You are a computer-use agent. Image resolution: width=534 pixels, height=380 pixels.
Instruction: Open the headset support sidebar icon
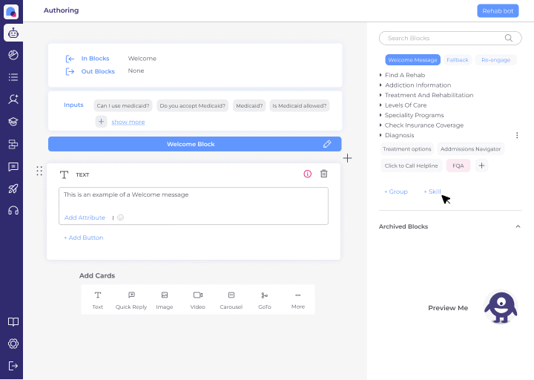point(13,211)
